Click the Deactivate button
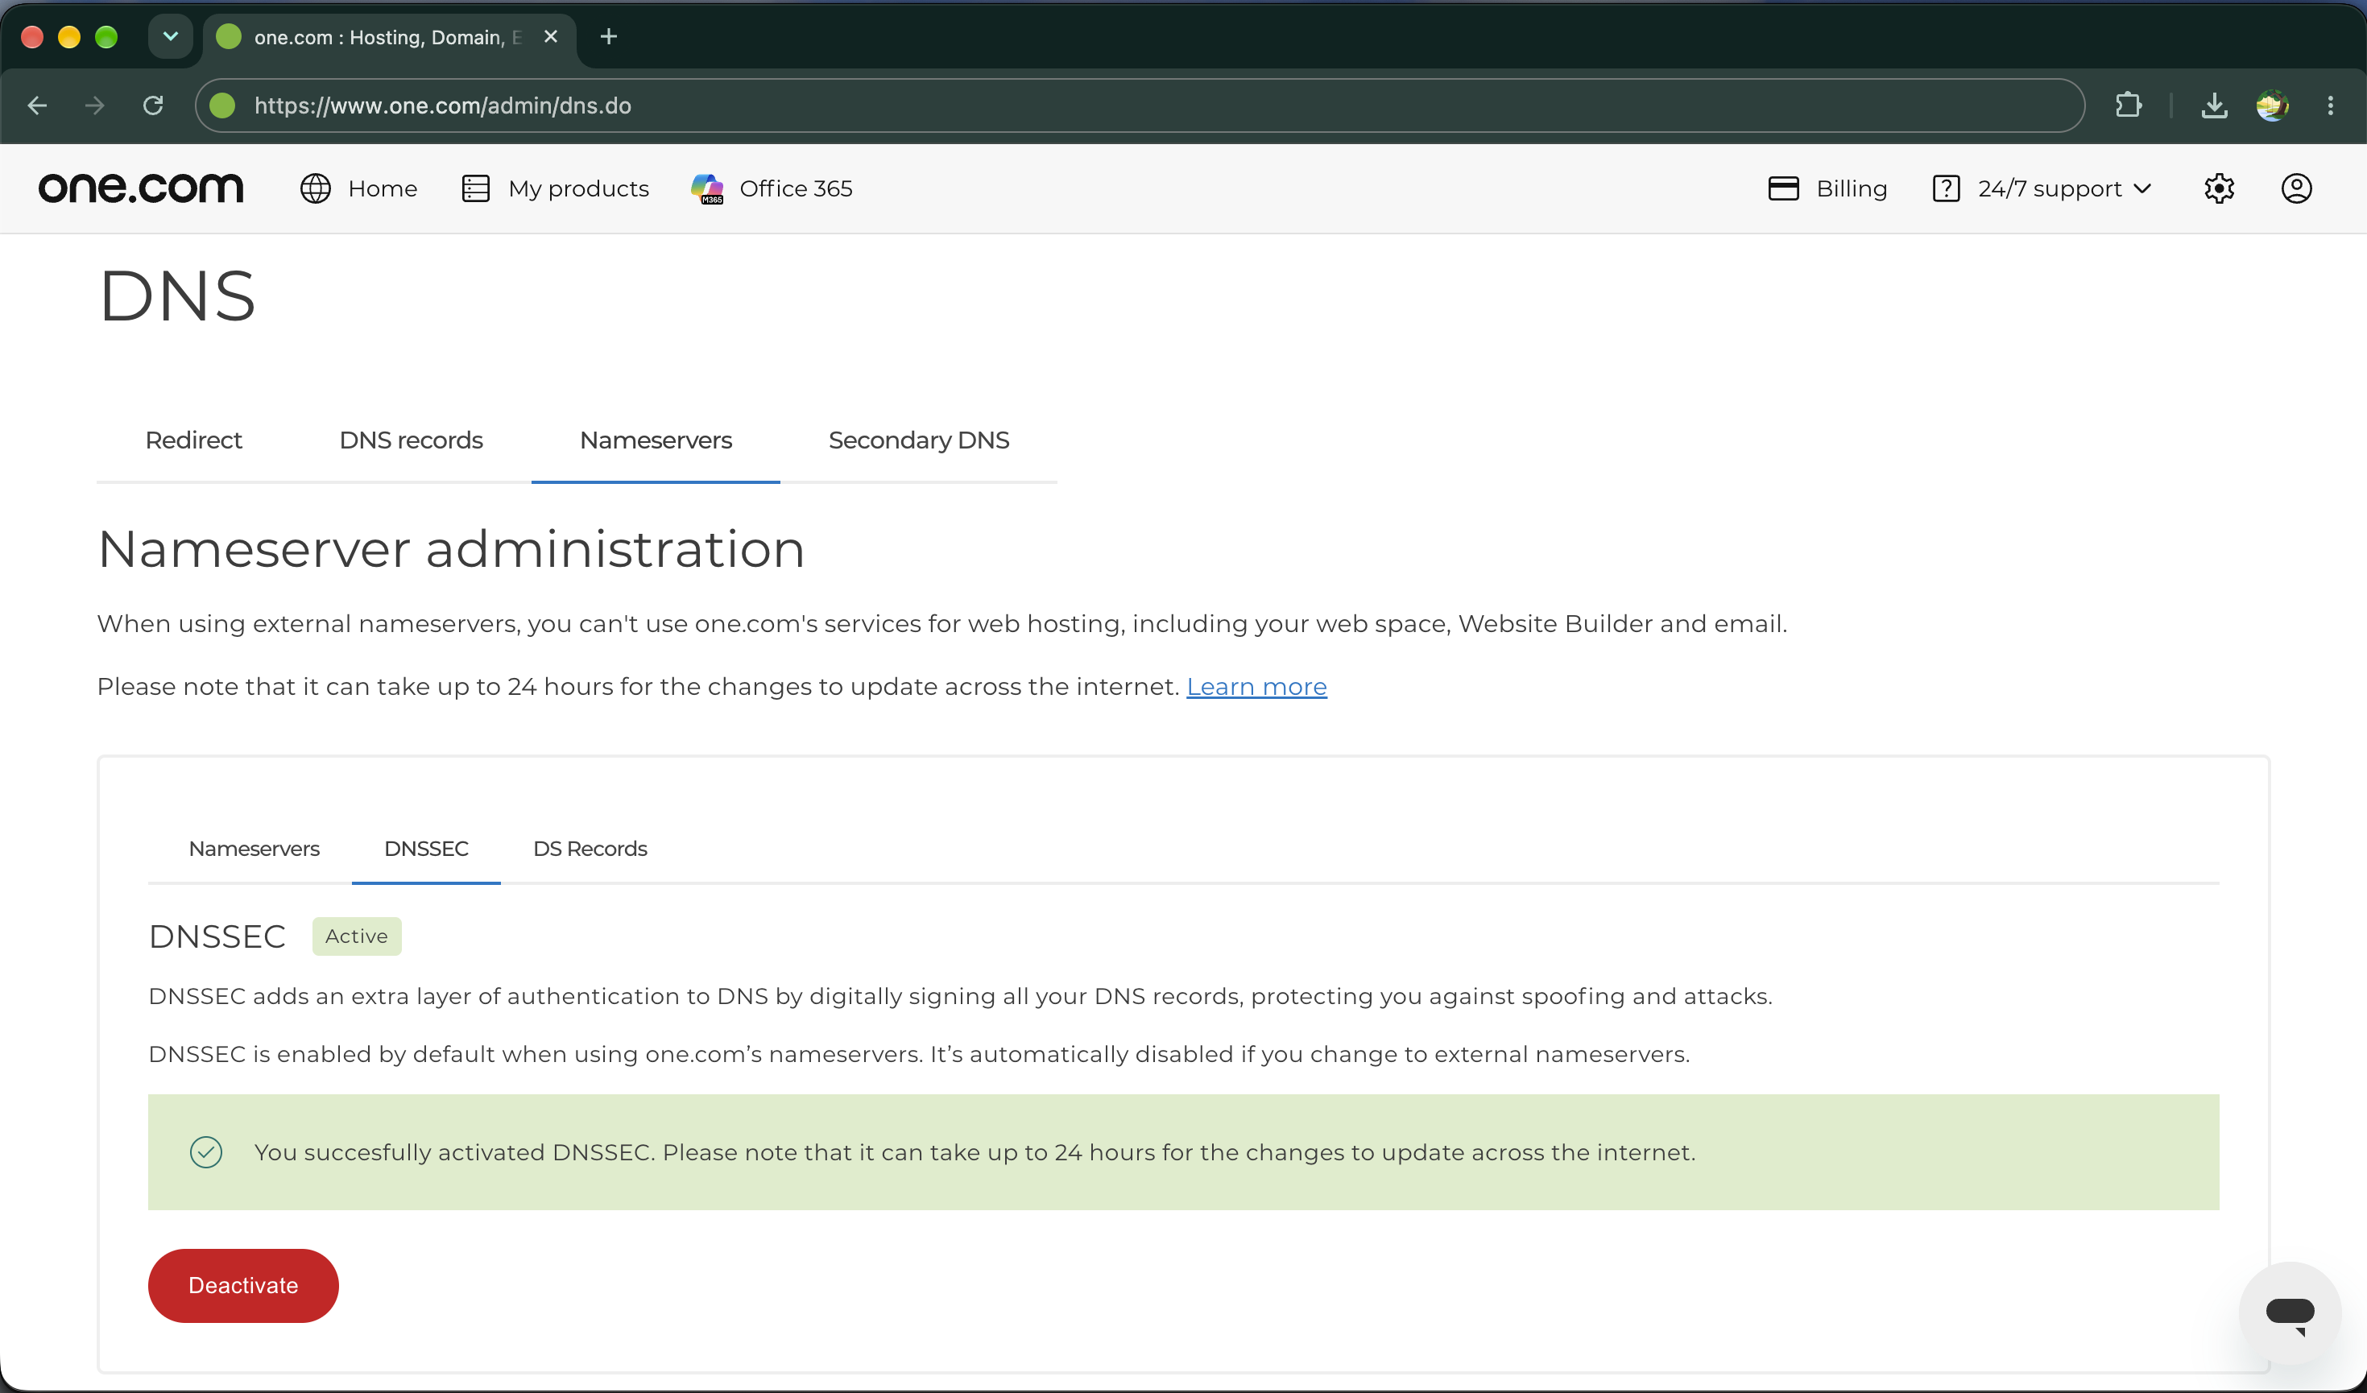 click(243, 1286)
